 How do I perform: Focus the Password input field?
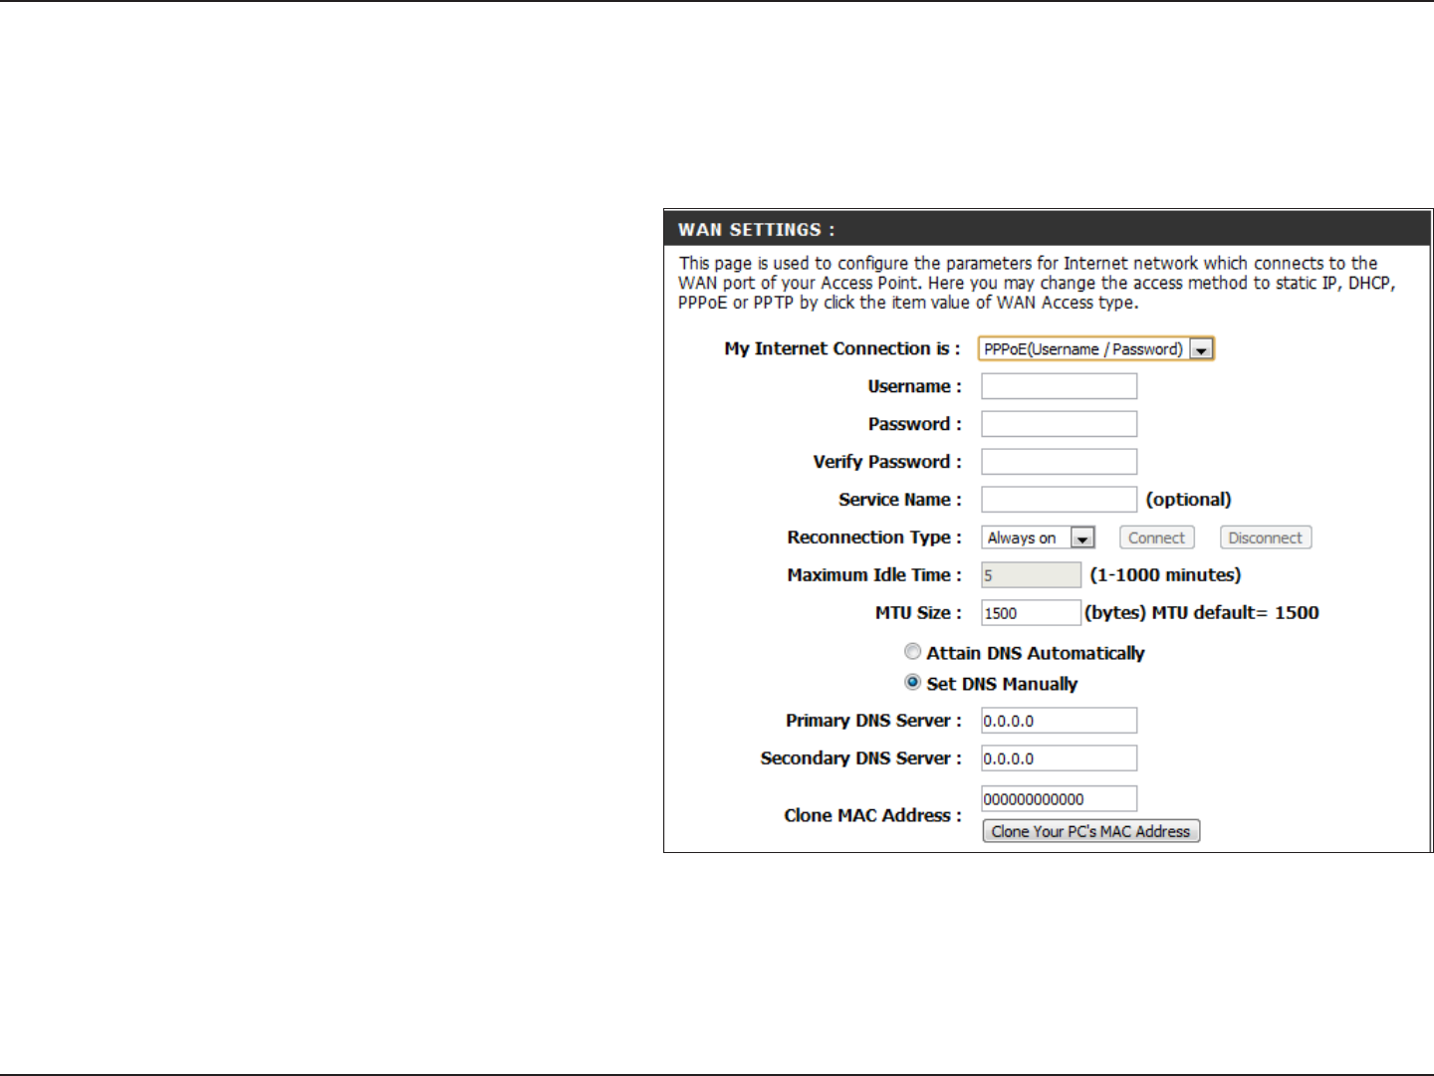click(1059, 424)
